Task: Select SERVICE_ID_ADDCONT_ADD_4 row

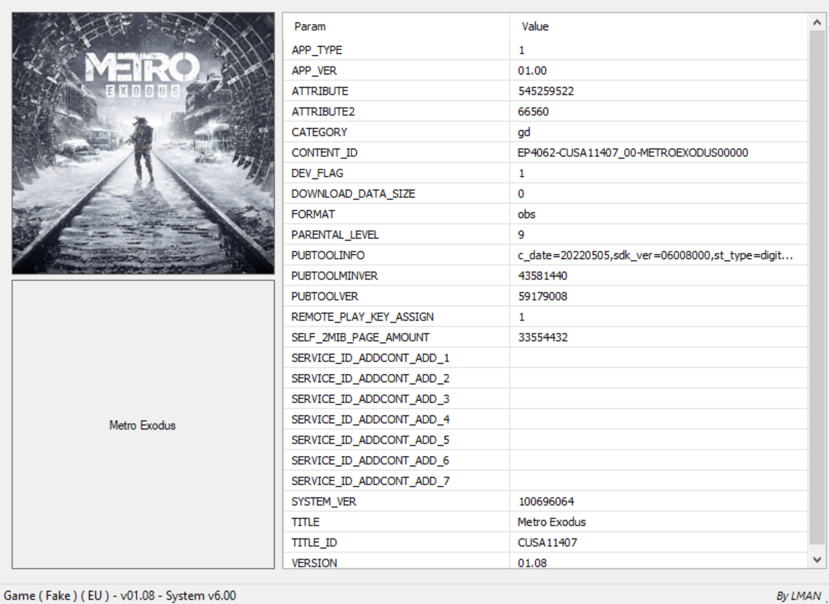Action: click(x=546, y=419)
